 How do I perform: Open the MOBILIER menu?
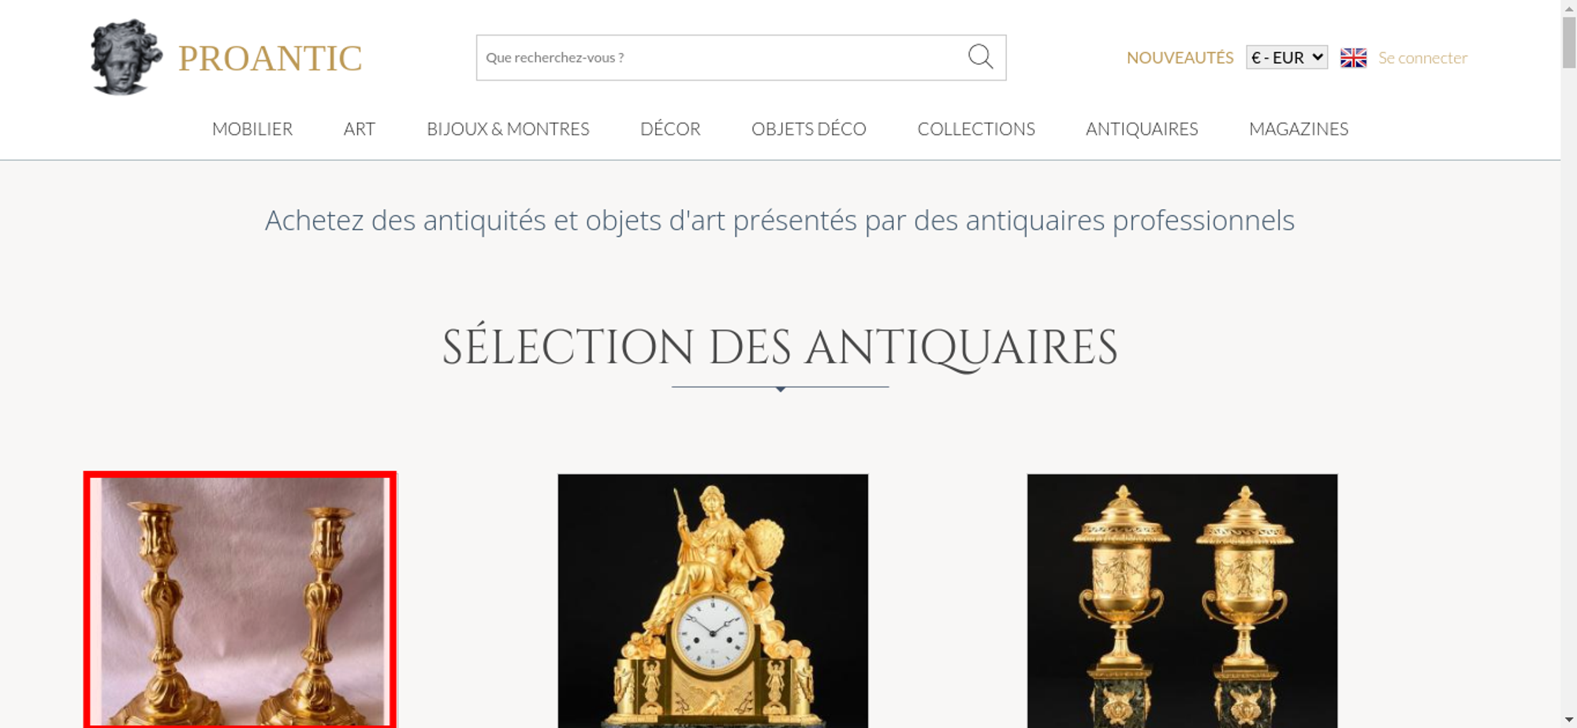[252, 129]
